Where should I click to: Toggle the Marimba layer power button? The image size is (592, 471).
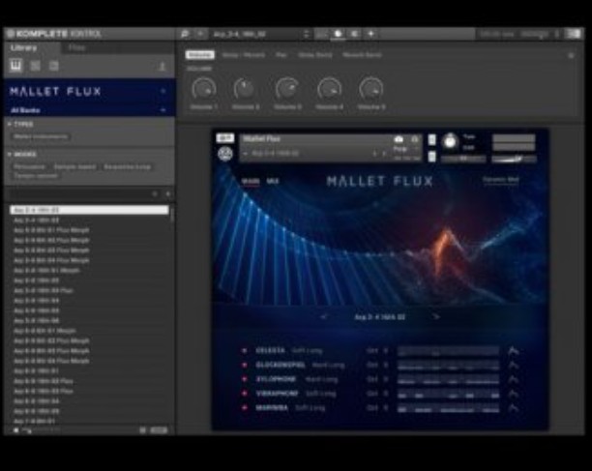(245, 408)
